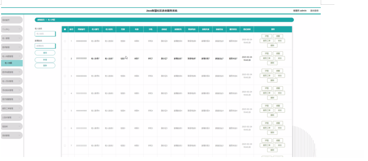Screen dimensions: 368x161
Task: Expand 医师管理 sidebar menu
Action: tap(12, 47)
